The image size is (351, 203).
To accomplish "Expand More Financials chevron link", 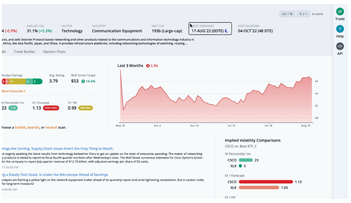I will (x=13, y=91).
